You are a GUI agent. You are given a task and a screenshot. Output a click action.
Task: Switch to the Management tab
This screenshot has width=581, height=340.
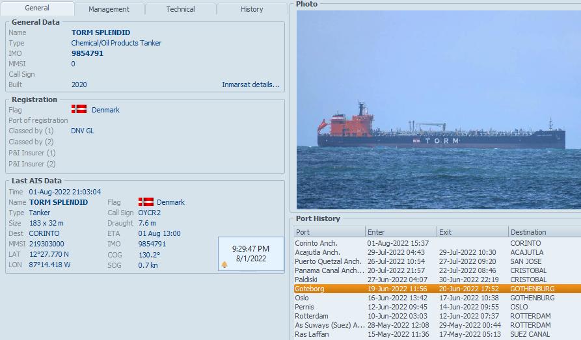tap(109, 9)
